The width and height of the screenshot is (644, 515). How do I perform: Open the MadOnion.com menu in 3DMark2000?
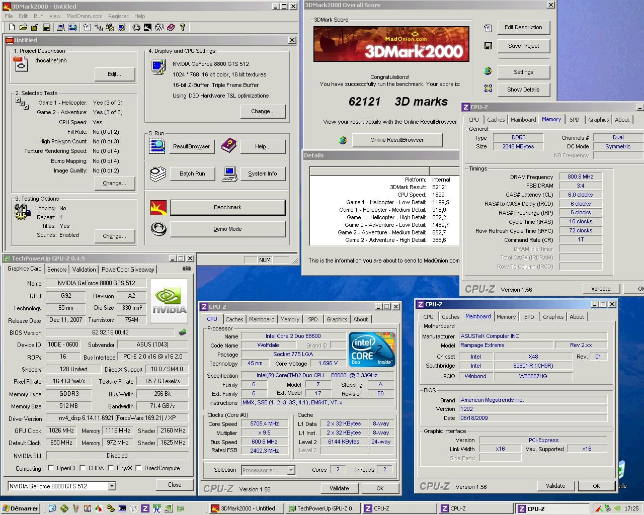pos(84,16)
